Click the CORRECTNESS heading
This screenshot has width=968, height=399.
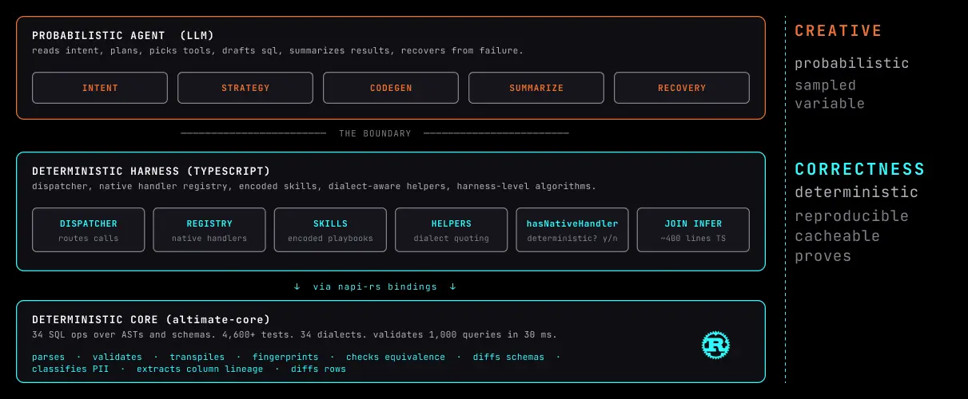(x=859, y=169)
